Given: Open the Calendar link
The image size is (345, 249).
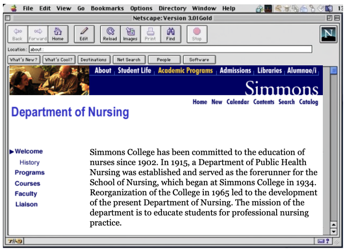Looking at the screenshot, I should [x=238, y=102].
